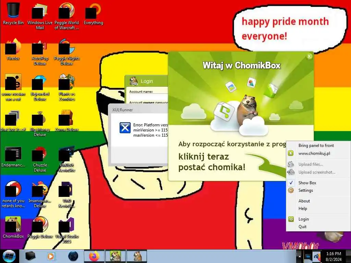The image size is (351, 263).
Task: Open Peggle Deluxe desktop icon
Action: (x=40, y=227)
